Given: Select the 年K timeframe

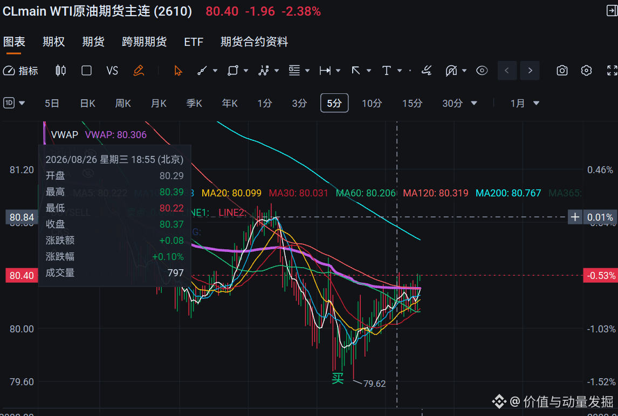Looking at the screenshot, I should pos(229,103).
